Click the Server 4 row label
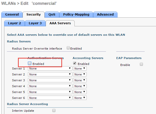Image resolution: width=156 pixels, height=114 pixels. [x=18, y=86]
